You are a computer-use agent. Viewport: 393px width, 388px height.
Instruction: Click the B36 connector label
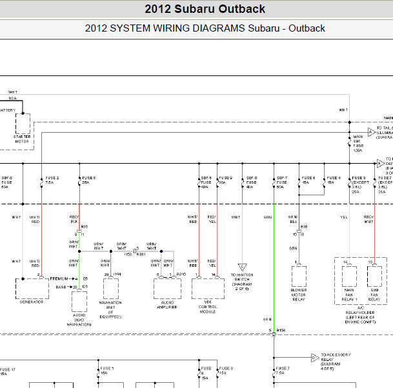coord(85,226)
